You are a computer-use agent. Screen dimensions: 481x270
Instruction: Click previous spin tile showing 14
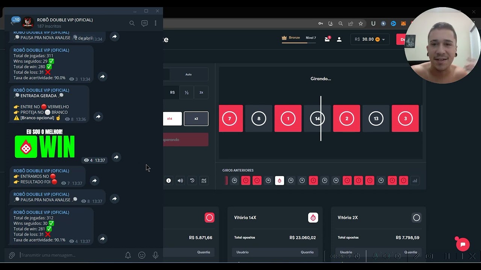336,181
